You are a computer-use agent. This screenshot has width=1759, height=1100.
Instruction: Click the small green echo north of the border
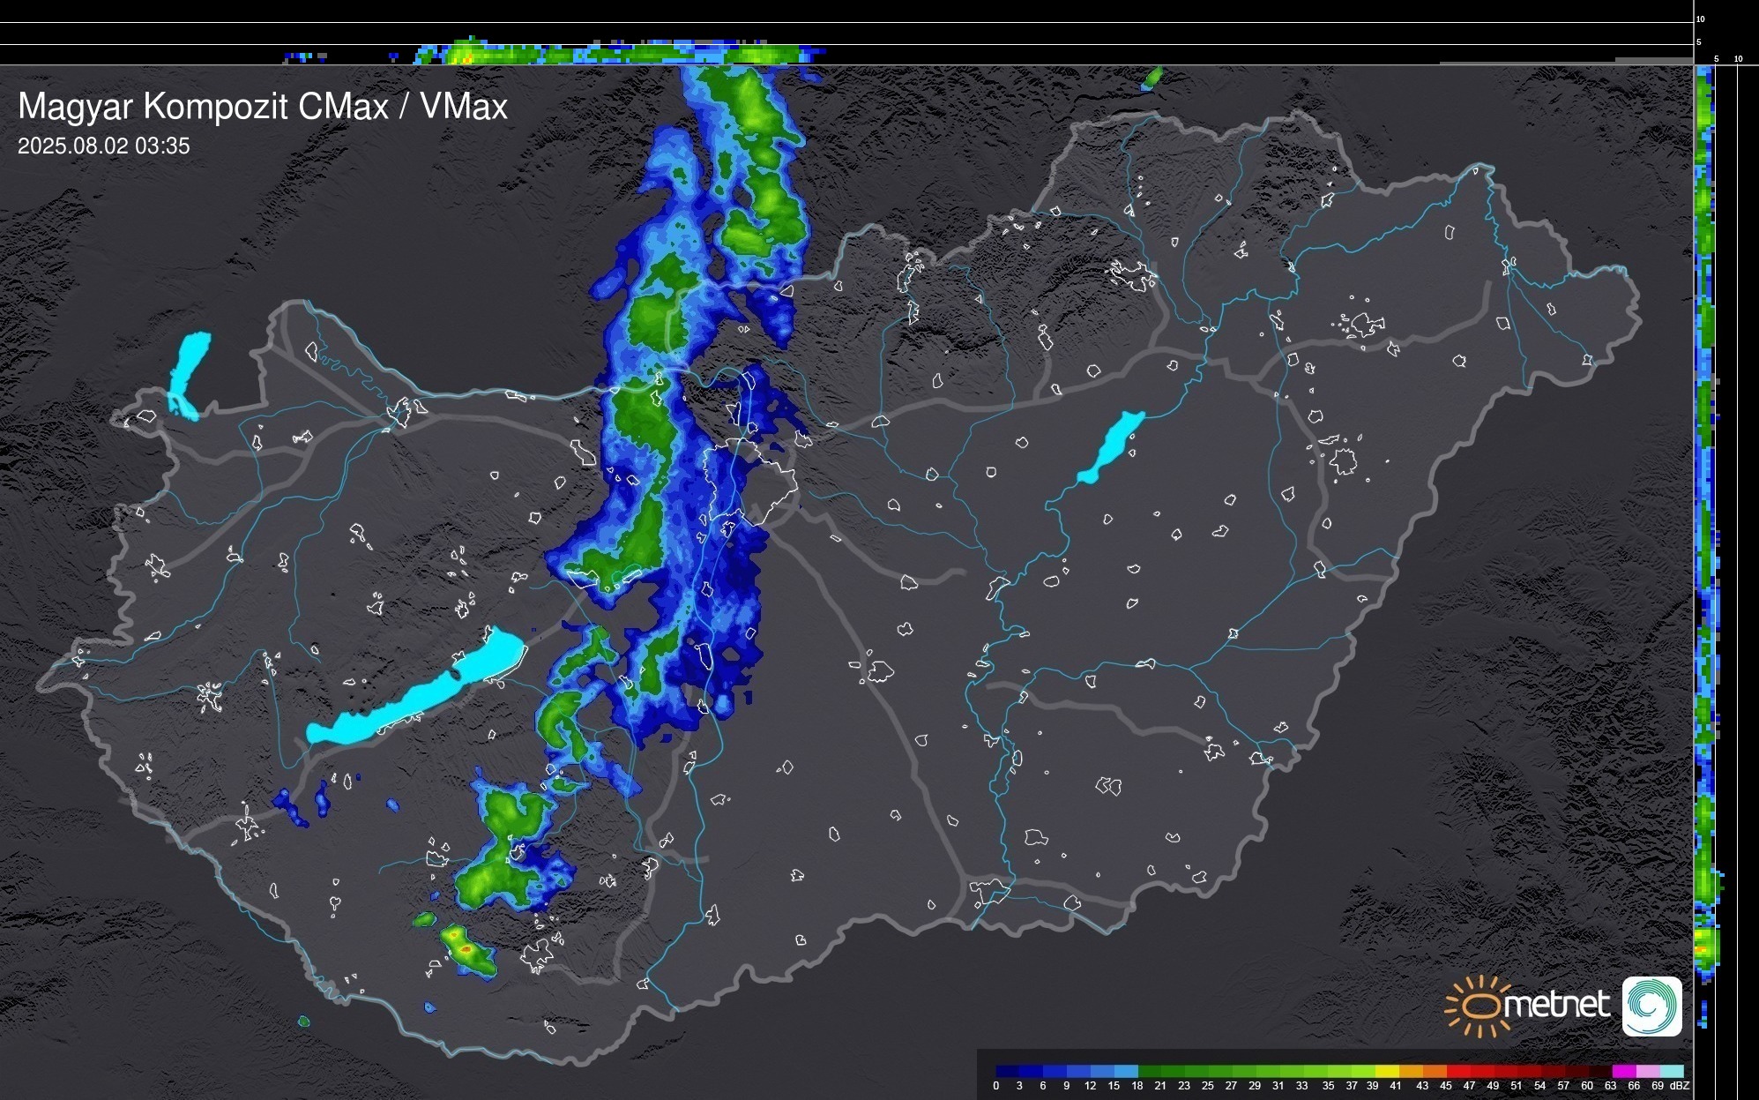pyautogui.click(x=1152, y=78)
